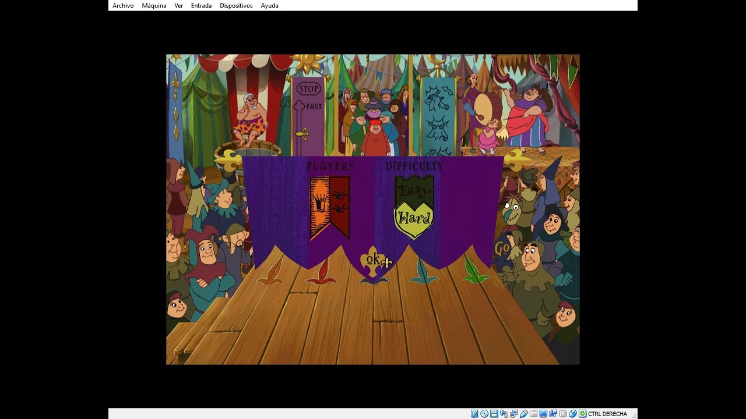
Task: Open the Máquina menu
Action: pyautogui.click(x=154, y=6)
